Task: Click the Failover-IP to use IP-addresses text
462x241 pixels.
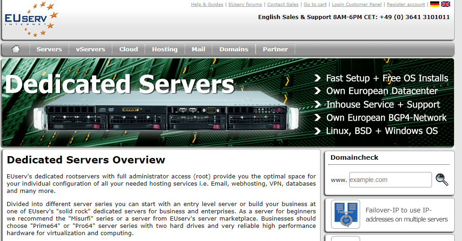Action: pos(407,215)
